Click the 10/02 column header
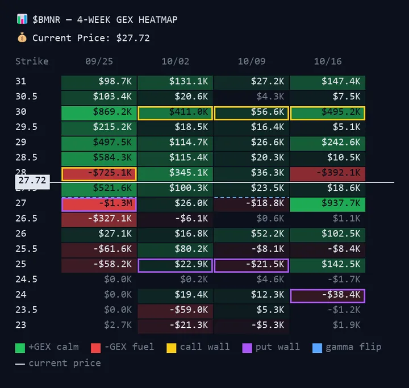Screen dimensions: 409x388 [176, 61]
